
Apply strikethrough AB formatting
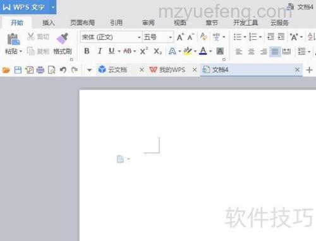[x=128, y=51]
